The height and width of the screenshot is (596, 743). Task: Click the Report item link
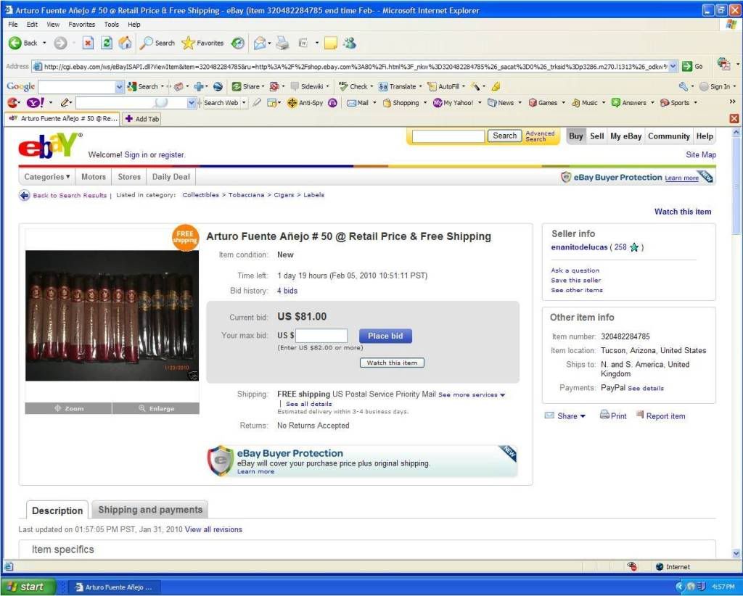pyautogui.click(x=665, y=416)
